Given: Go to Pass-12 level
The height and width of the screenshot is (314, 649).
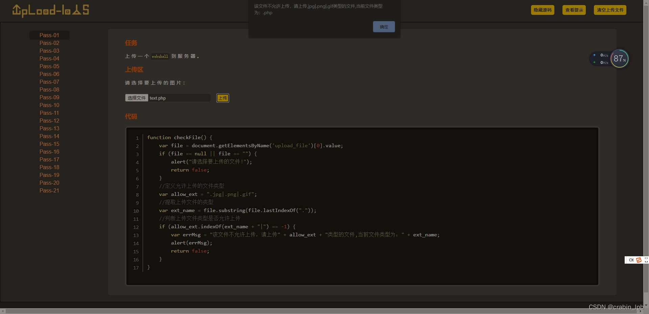Looking at the screenshot, I should tap(49, 121).
